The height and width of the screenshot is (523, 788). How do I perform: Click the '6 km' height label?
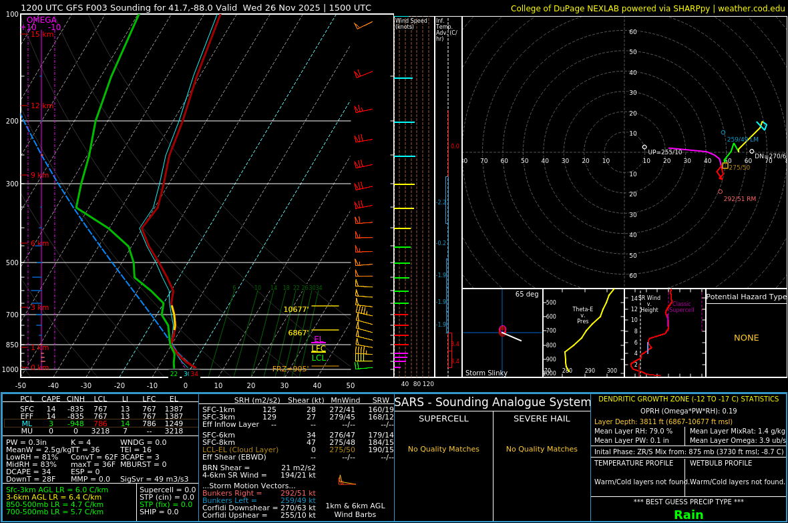39,243
